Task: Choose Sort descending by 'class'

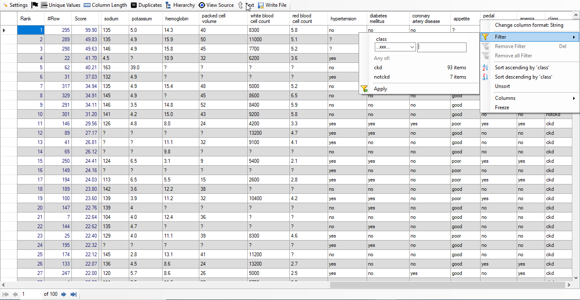Action: point(523,77)
